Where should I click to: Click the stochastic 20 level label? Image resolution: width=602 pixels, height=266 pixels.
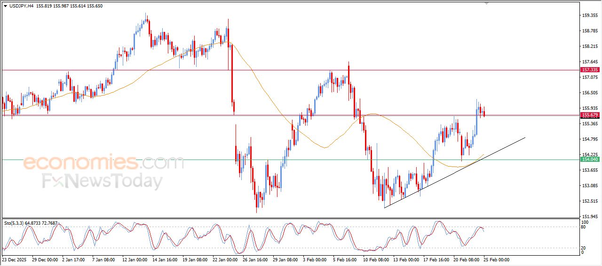tap(584, 248)
